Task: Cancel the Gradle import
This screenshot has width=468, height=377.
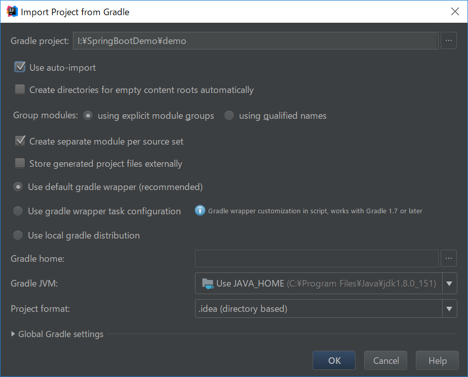Action: pos(385,360)
